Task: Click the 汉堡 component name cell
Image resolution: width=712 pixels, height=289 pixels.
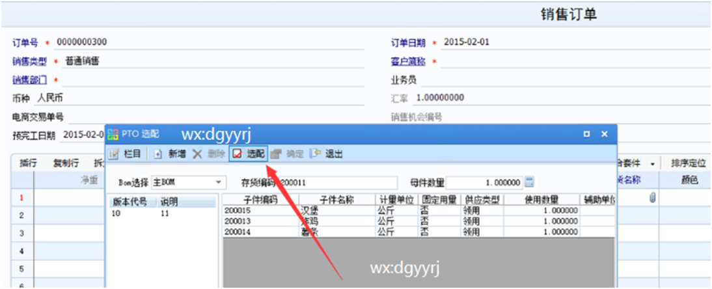Action: (x=337, y=210)
